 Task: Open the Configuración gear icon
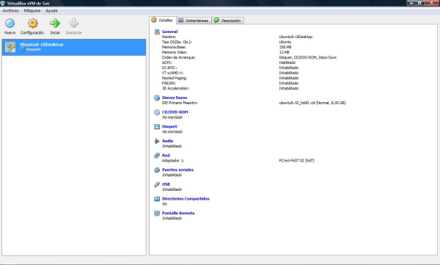[x=33, y=23]
